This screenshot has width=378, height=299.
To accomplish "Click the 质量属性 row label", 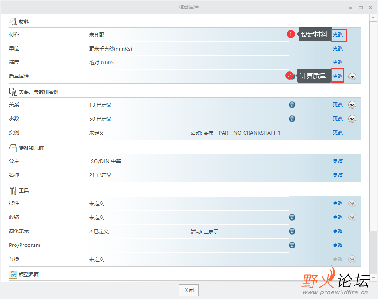I will click(x=19, y=76).
